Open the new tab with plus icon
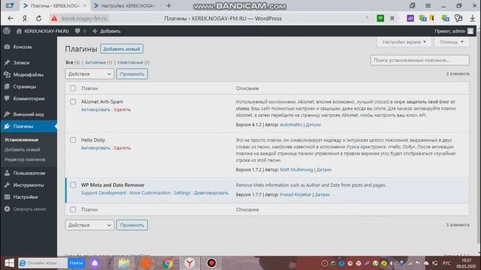This screenshot has width=481, height=270. [168, 5]
